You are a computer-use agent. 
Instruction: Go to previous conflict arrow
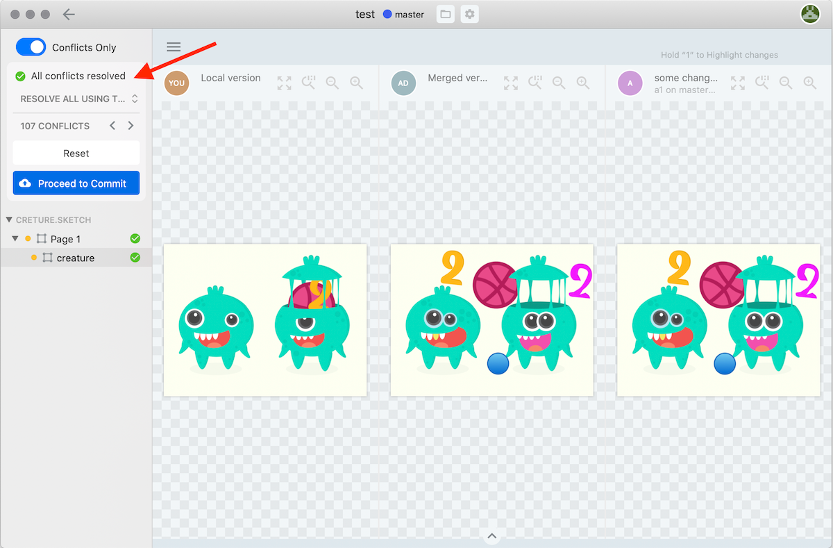tap(112, 126)
